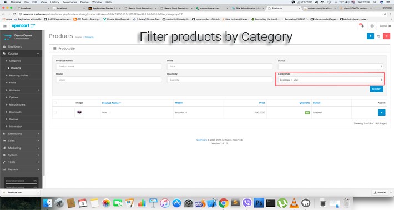Expand the Extensions sidebar menu

click(21, 134)
